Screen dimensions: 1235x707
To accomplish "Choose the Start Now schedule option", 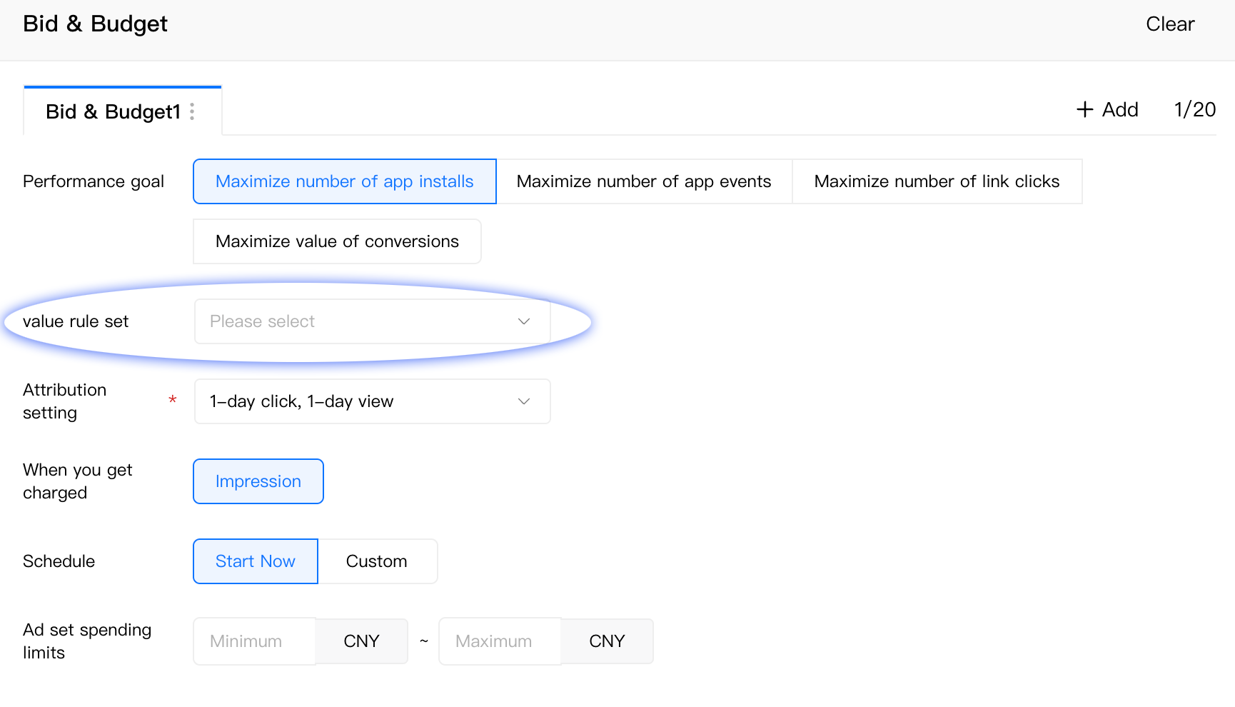I will pyautogui.click(x=255, y=561).
